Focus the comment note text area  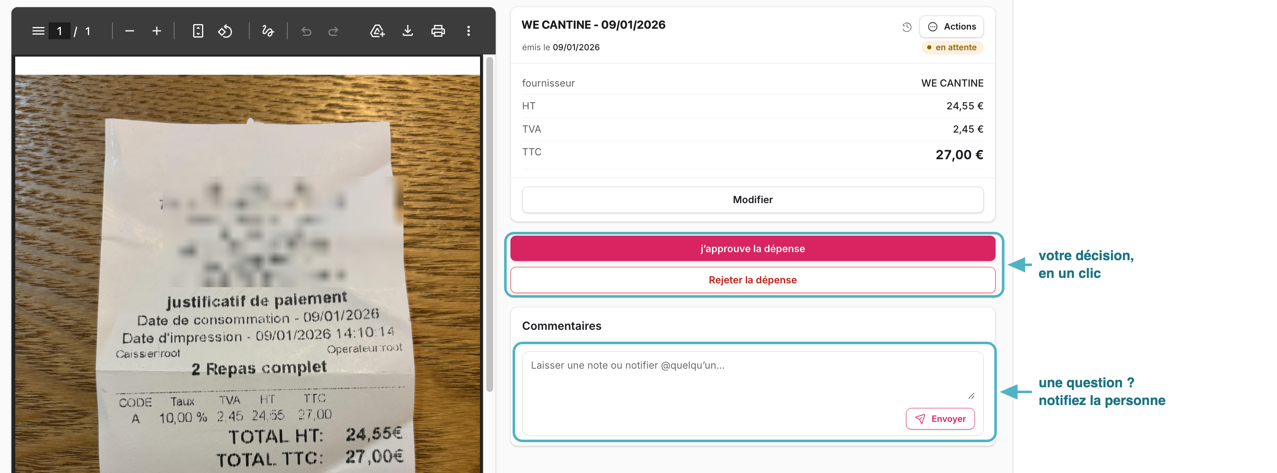tap(753, 376)
